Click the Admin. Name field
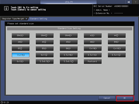Screen dimensions: 139x104 pos(102,10)
